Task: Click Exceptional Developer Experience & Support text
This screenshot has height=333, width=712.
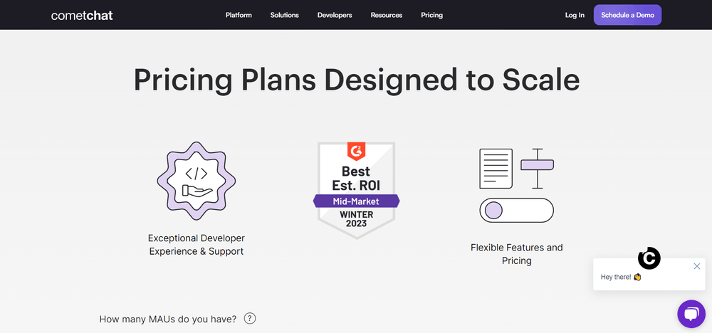Action: (197, 245)
